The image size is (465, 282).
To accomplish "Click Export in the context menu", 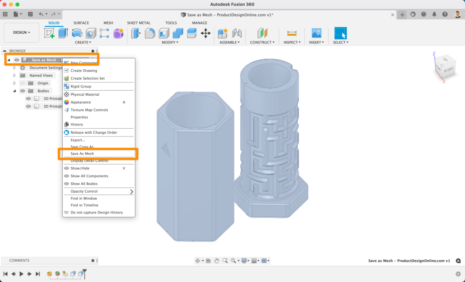I will (77, 141).
